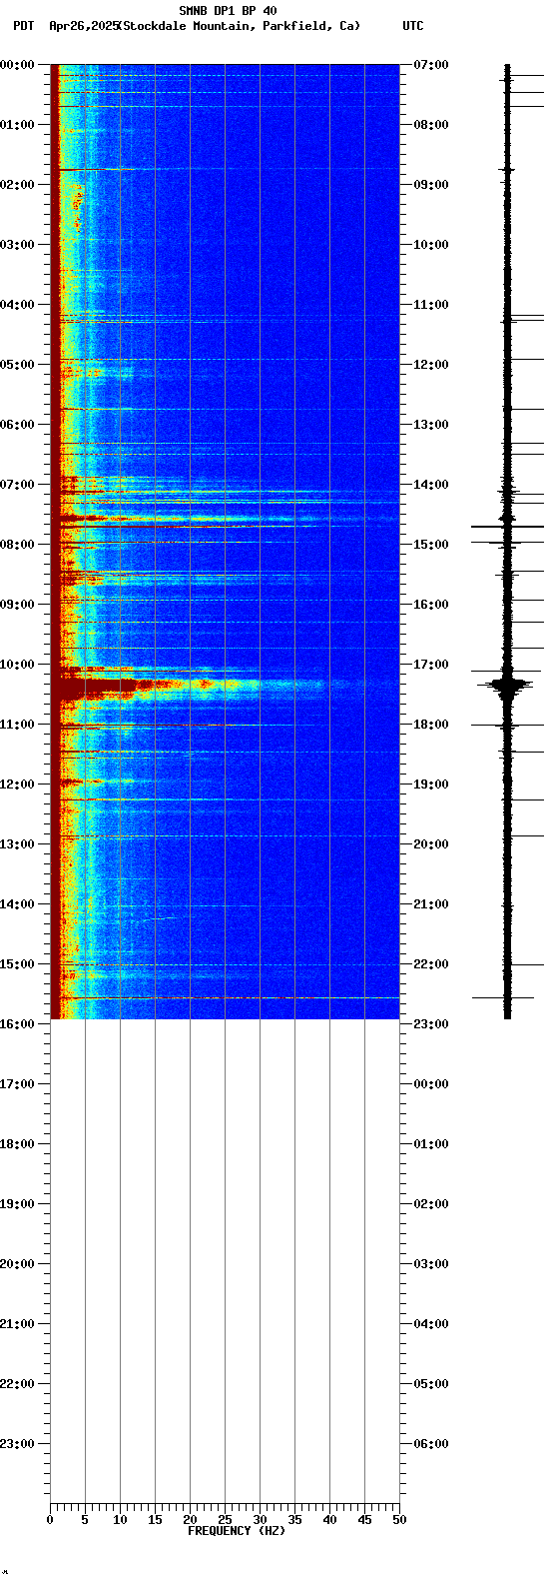Click the UTC axis label "21:00"
The width and height of the screenshot is (551, 1583).
click(x=431, y=904)
